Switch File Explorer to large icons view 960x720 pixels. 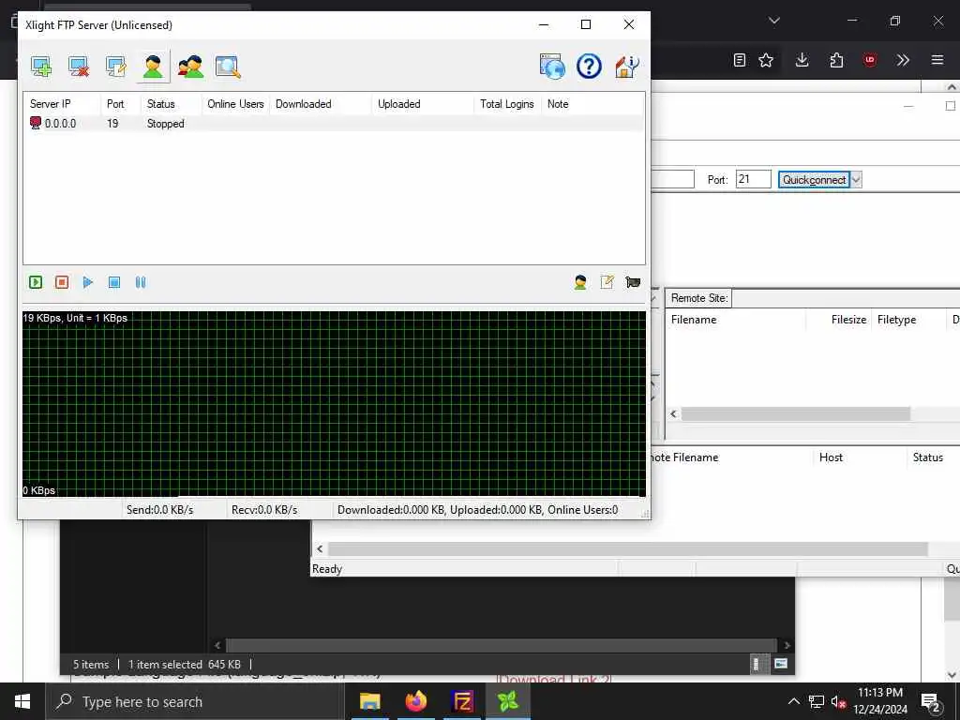781,664
